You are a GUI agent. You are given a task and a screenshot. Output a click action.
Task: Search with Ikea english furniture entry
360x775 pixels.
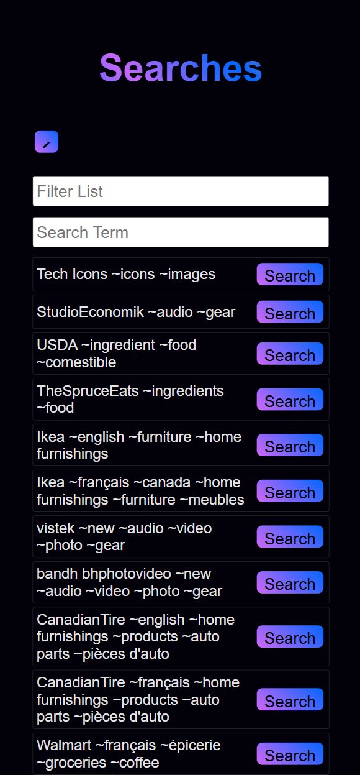coord(290,445)
